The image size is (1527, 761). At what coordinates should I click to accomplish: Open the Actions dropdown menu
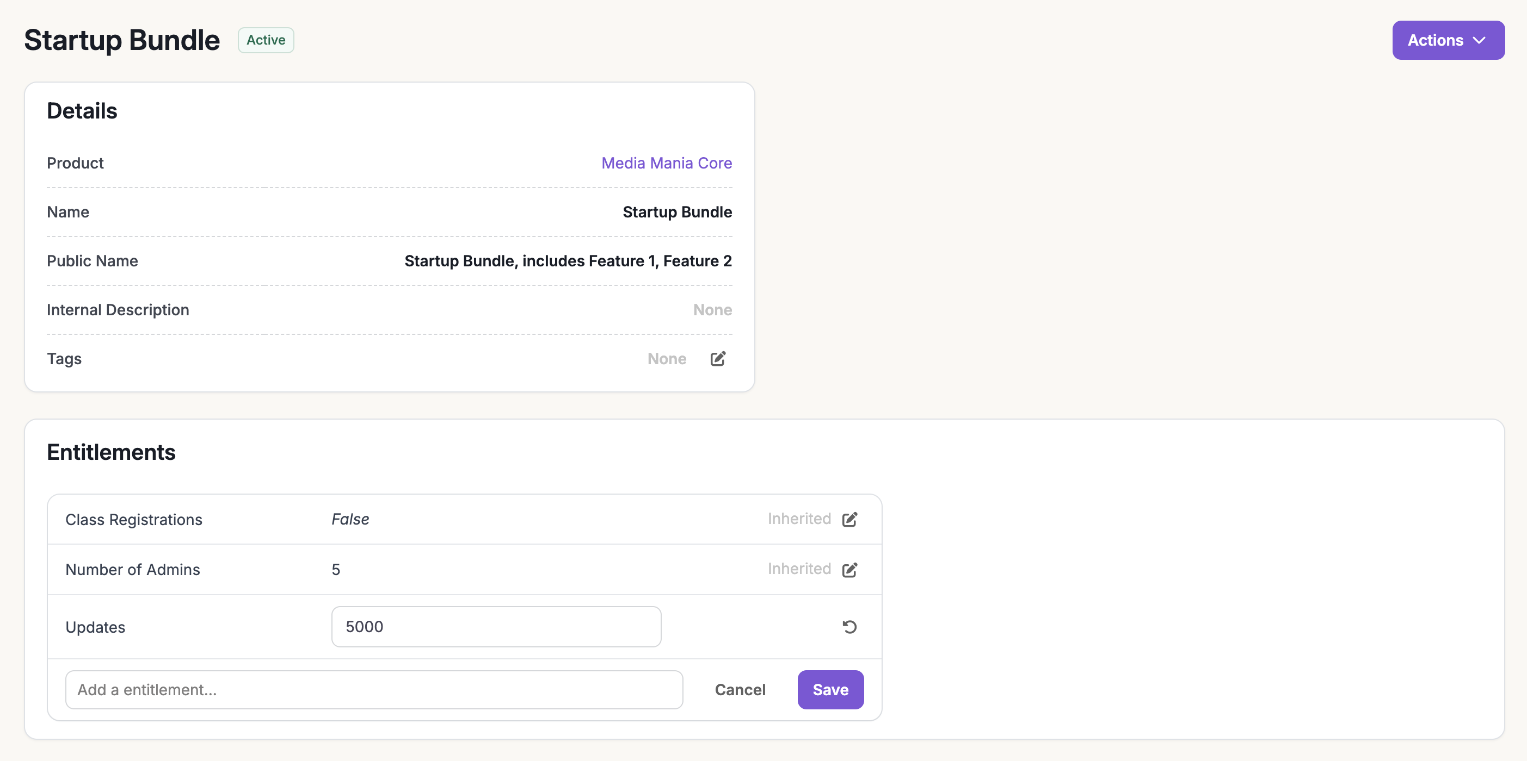pyautogui.click(x=1448, y=40)
